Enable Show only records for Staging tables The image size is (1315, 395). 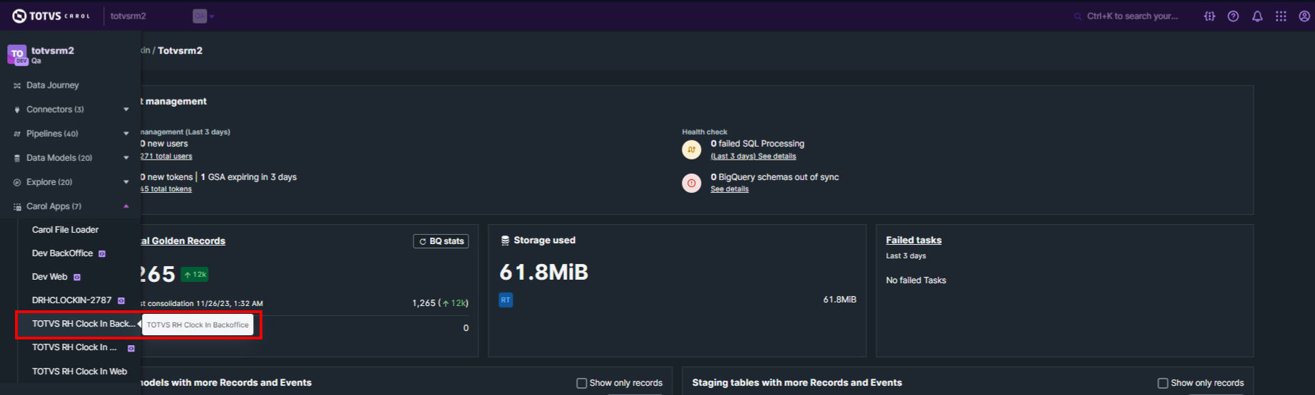click(x=1162, y=383)
